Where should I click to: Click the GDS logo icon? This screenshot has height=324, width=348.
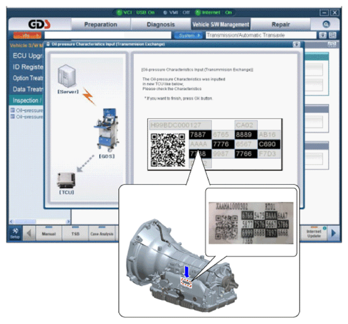click(39, 24)
